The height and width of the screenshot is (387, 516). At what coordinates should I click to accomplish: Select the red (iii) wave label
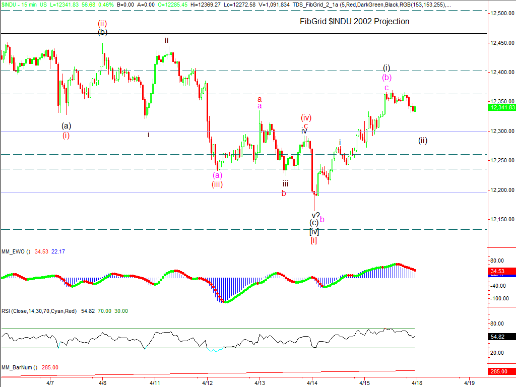(217, 184)
